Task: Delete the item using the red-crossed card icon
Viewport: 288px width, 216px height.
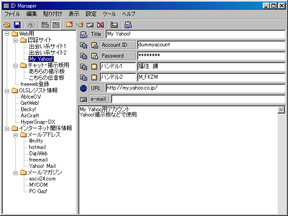Action: pos(100,25)
